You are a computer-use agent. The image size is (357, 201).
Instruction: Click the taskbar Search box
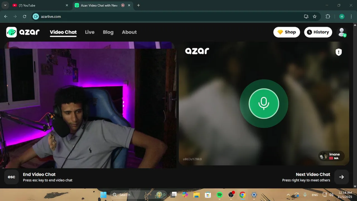coord(138,195)
